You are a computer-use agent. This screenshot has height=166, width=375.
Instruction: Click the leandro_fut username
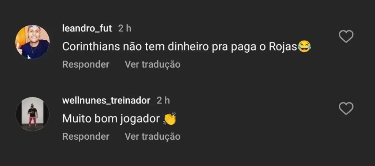point(87,29)
